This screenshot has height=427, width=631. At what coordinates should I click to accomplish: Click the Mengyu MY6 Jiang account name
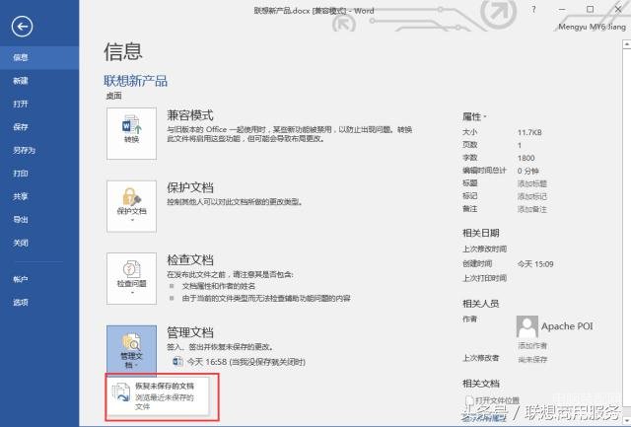(592, 27)
